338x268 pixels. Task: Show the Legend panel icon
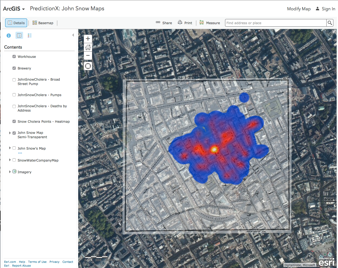[30, 36]
